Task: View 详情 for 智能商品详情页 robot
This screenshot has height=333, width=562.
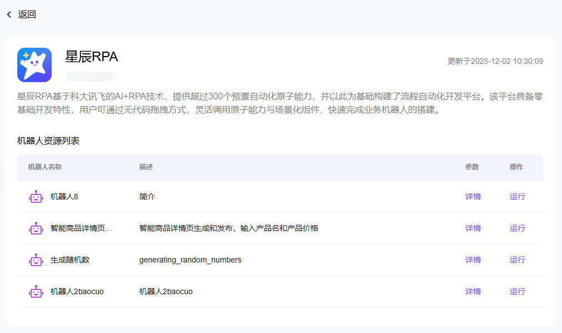Action: click(x=473, y=228)
